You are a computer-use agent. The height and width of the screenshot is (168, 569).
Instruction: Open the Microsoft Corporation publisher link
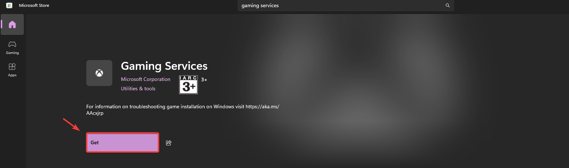point(145,79)
